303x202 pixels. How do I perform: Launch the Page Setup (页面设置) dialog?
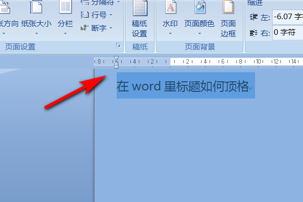tap(118, 45)
